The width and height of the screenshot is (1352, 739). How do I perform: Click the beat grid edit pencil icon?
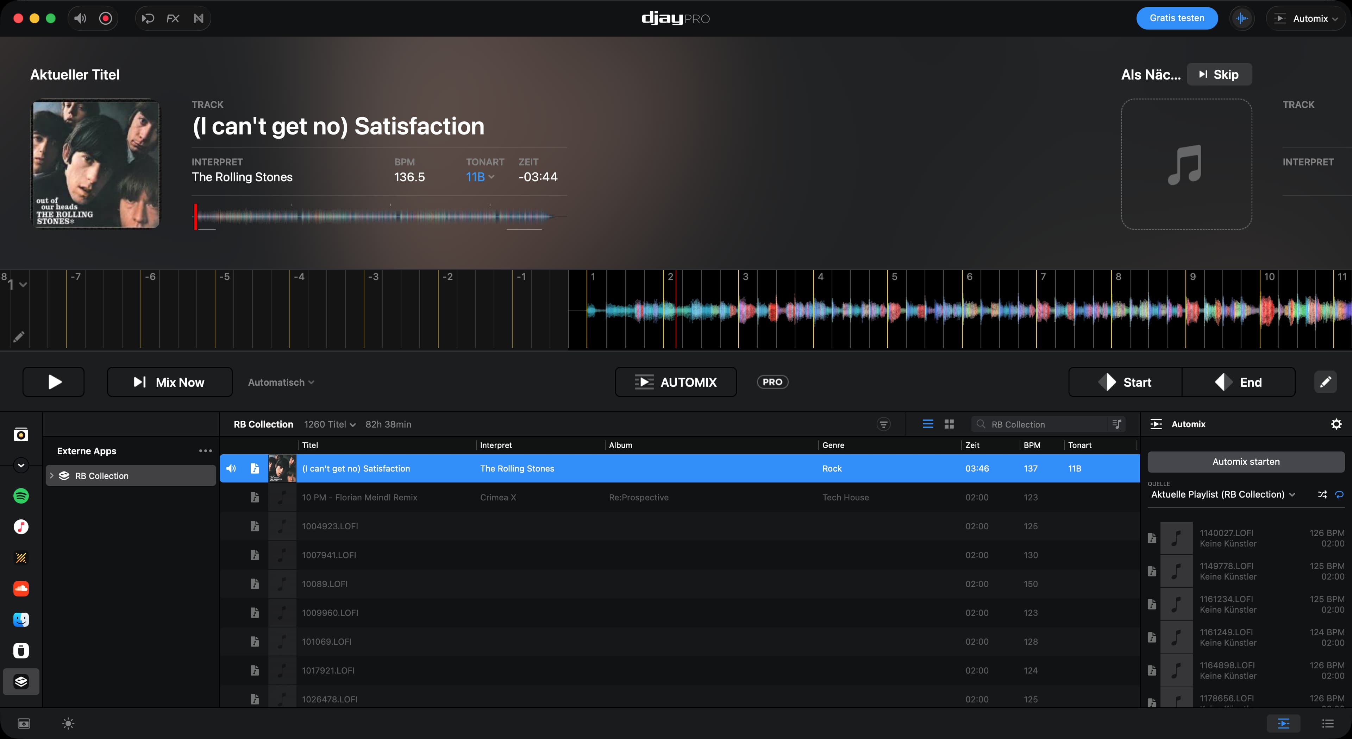(18, 337)
